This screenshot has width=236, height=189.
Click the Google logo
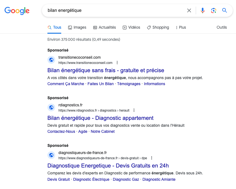(17, 11)
